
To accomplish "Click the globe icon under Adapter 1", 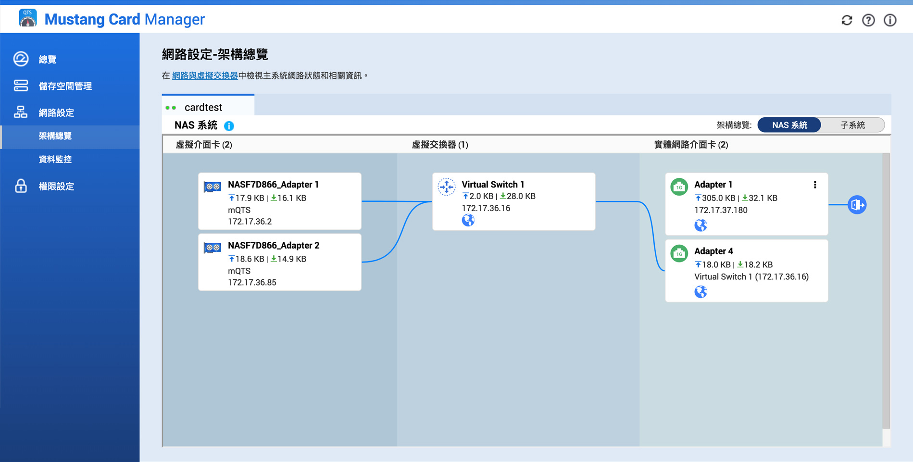I will point(700,225).
